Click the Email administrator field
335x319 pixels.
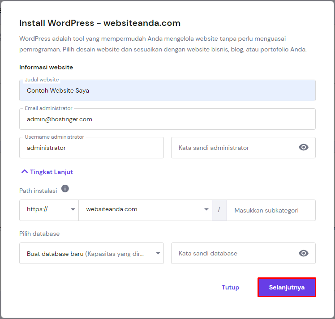(167, 119)
